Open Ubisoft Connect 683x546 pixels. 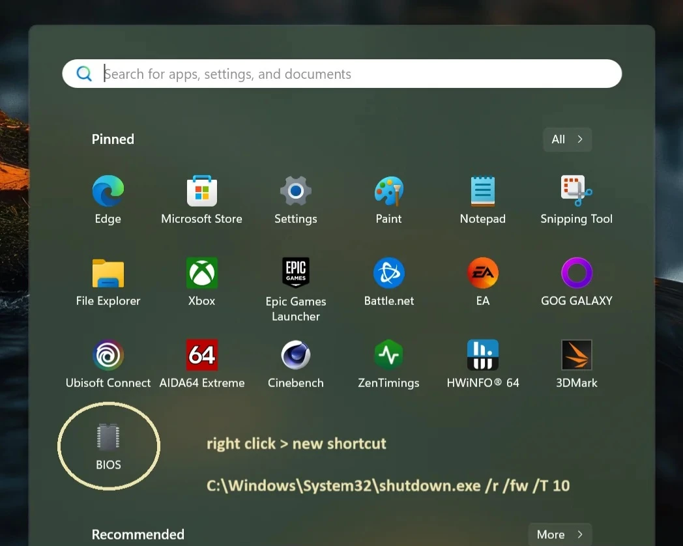click(108, 356)
